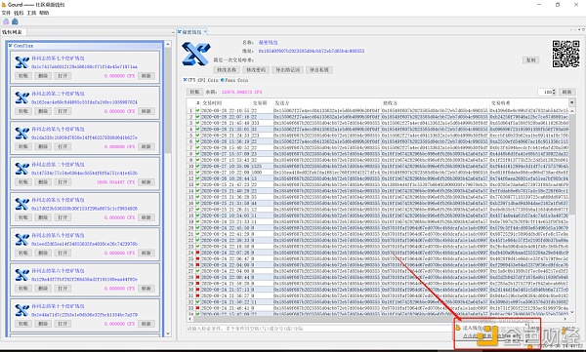The height and width of the screenshot is (352, 586).
Task: Click 转账 on wallet 0x1eed5d
Action: click(x=23, y=254)
